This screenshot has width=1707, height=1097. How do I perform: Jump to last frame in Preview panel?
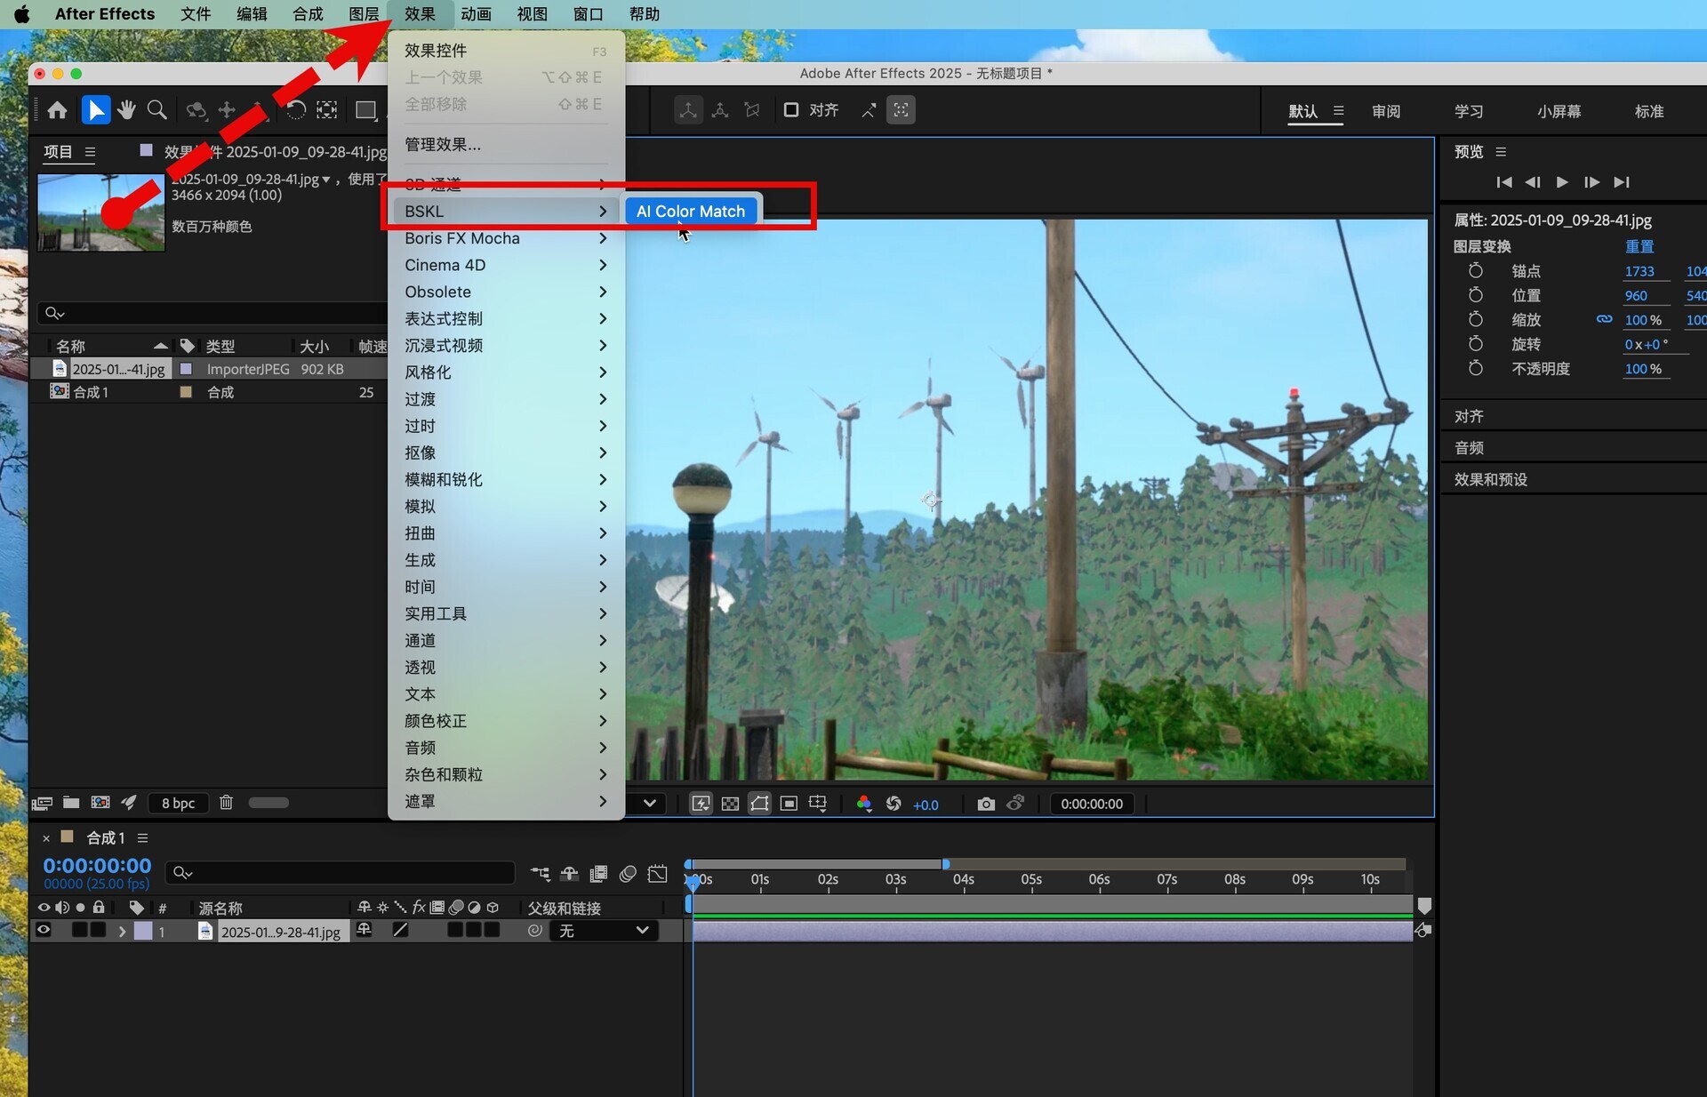coord(1622,182)
